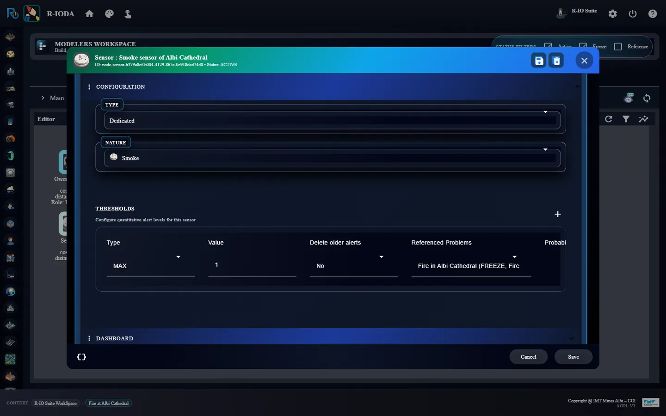Open threshold Type dropdown showing MAX
This screenshot has height=416, width=666.
[x=150, y=266]
